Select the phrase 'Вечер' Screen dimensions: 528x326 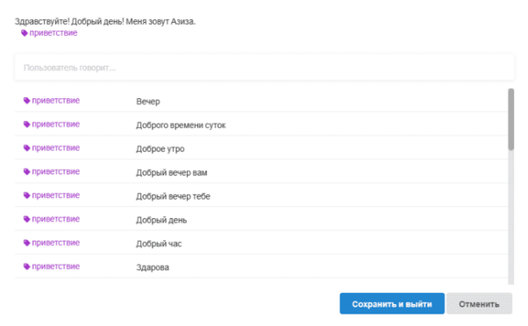pos(148,102)
